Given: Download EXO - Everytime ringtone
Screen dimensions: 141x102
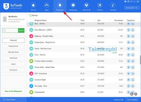Looking at the screenshot, I should point(133,74).
